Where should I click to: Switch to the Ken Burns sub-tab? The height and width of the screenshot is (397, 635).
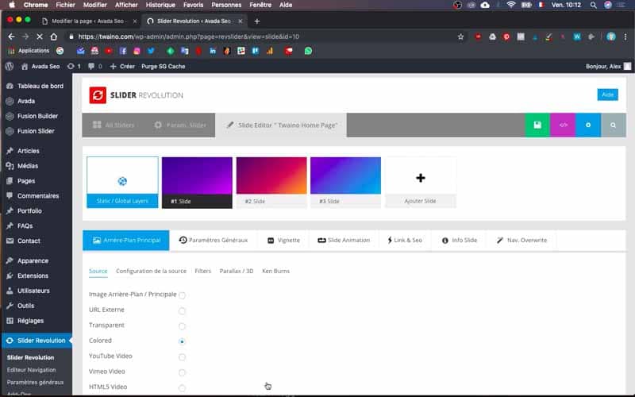275,271
